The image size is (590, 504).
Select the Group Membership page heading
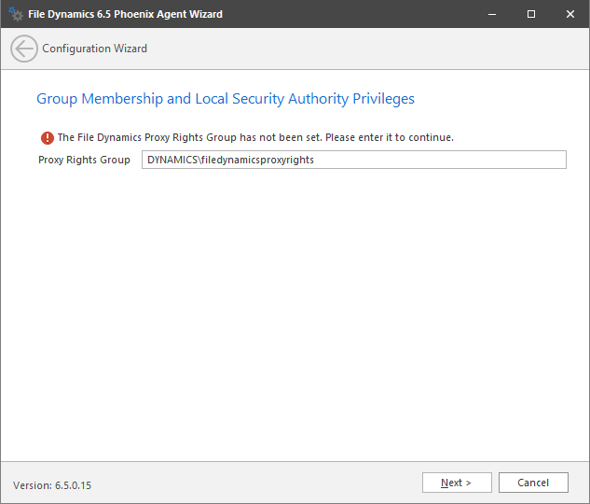226,98
